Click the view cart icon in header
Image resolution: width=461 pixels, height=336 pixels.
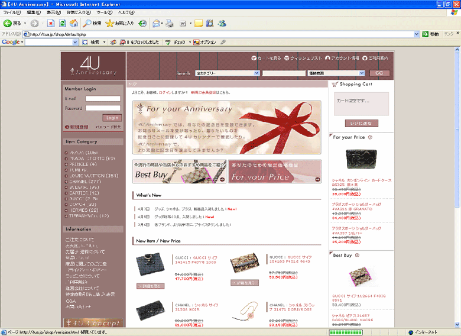[x=254, y=58]
